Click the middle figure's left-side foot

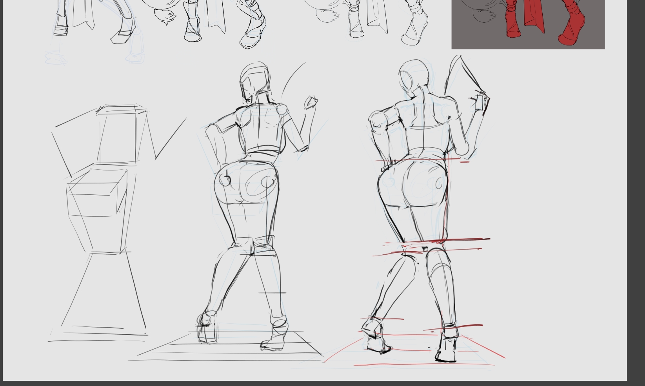point(207,327)
